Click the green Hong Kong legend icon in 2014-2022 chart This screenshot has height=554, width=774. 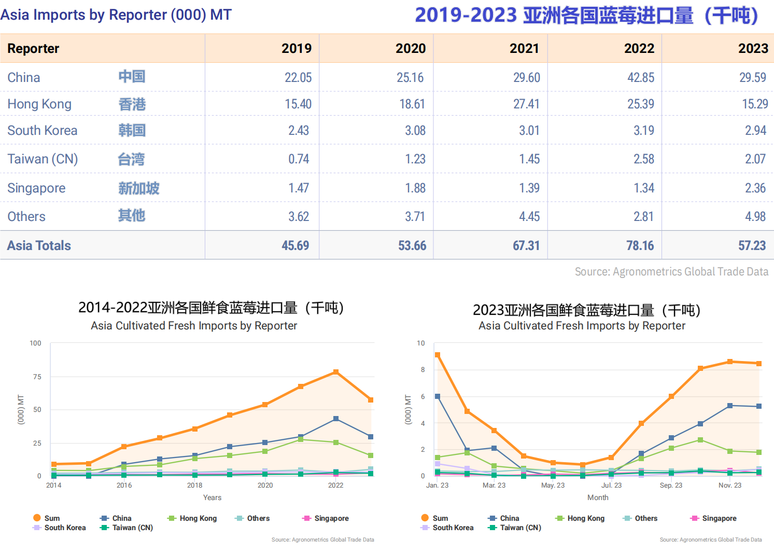tap(172, 518)
